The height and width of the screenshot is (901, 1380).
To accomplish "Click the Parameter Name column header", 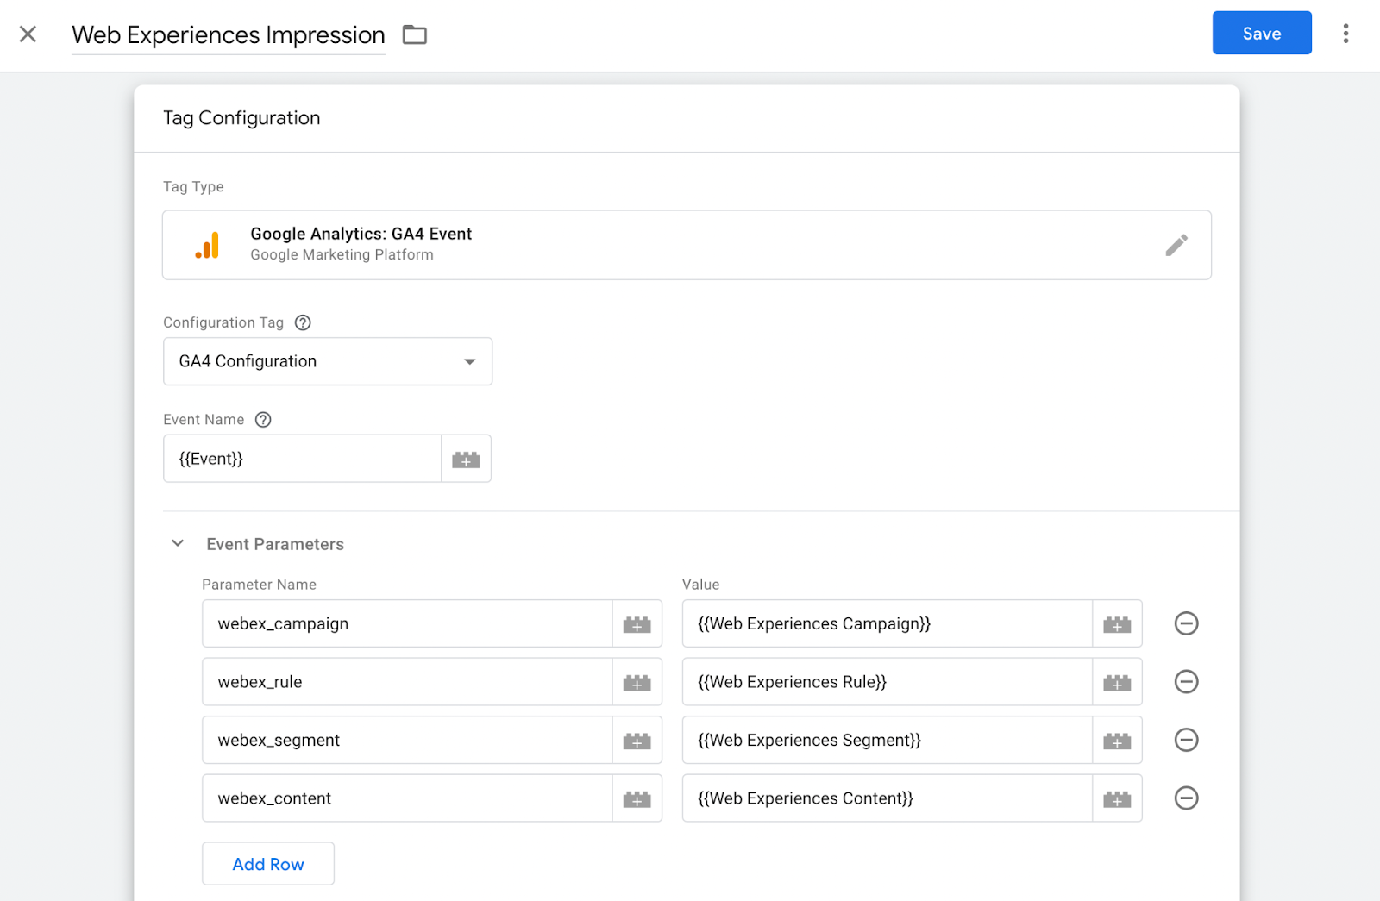I will click(x=259, y=585).
